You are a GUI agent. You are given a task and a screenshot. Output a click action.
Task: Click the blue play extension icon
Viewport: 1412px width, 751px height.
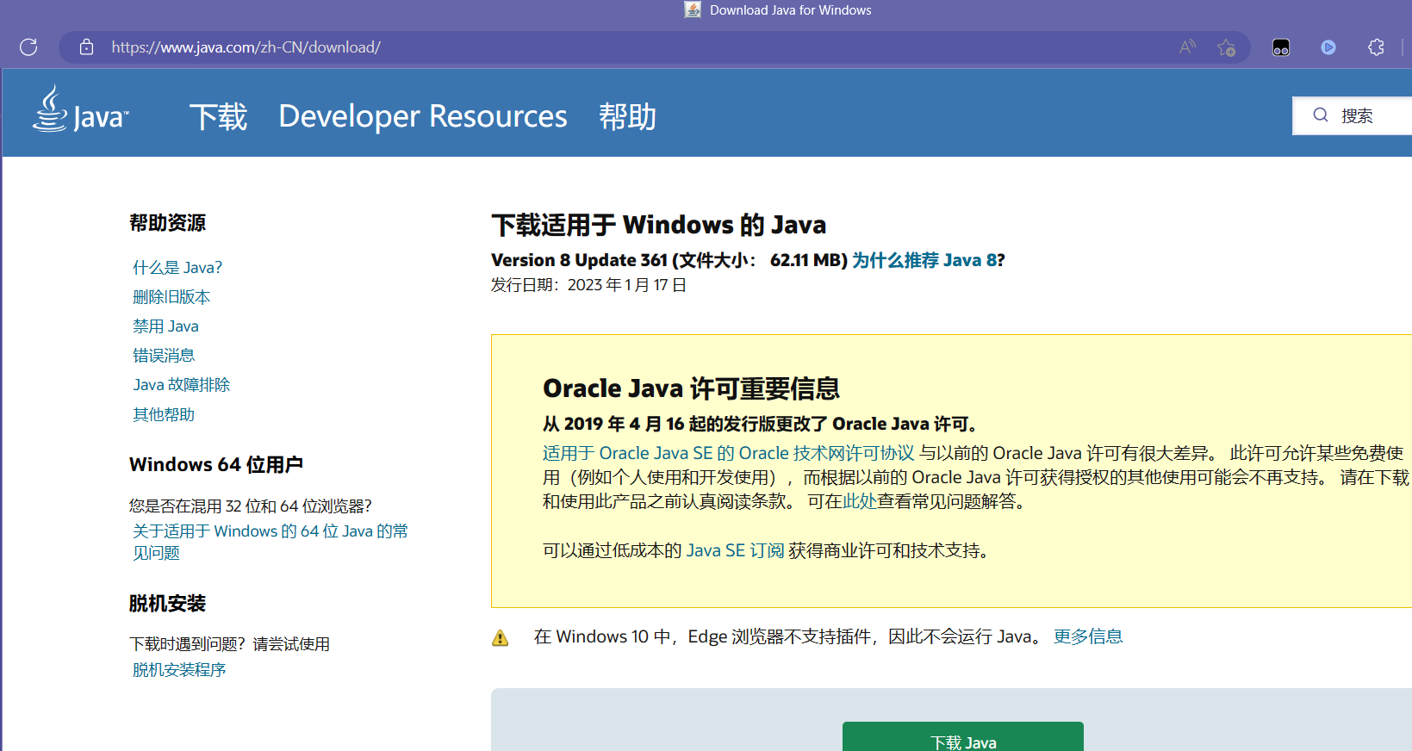pyautogui.click(x=1328, y=47)
